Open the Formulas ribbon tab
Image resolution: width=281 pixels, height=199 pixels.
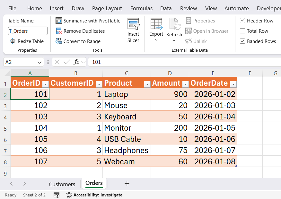click(x=141, y=8)
